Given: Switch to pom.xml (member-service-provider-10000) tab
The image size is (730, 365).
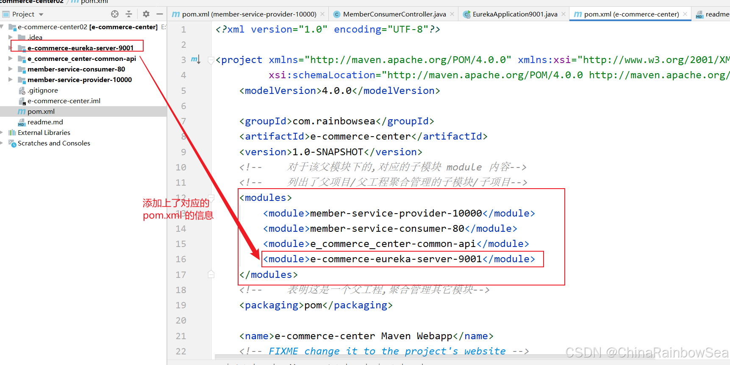Looking at the screenshot, I should pyautogui.click(x=244, y=14).
